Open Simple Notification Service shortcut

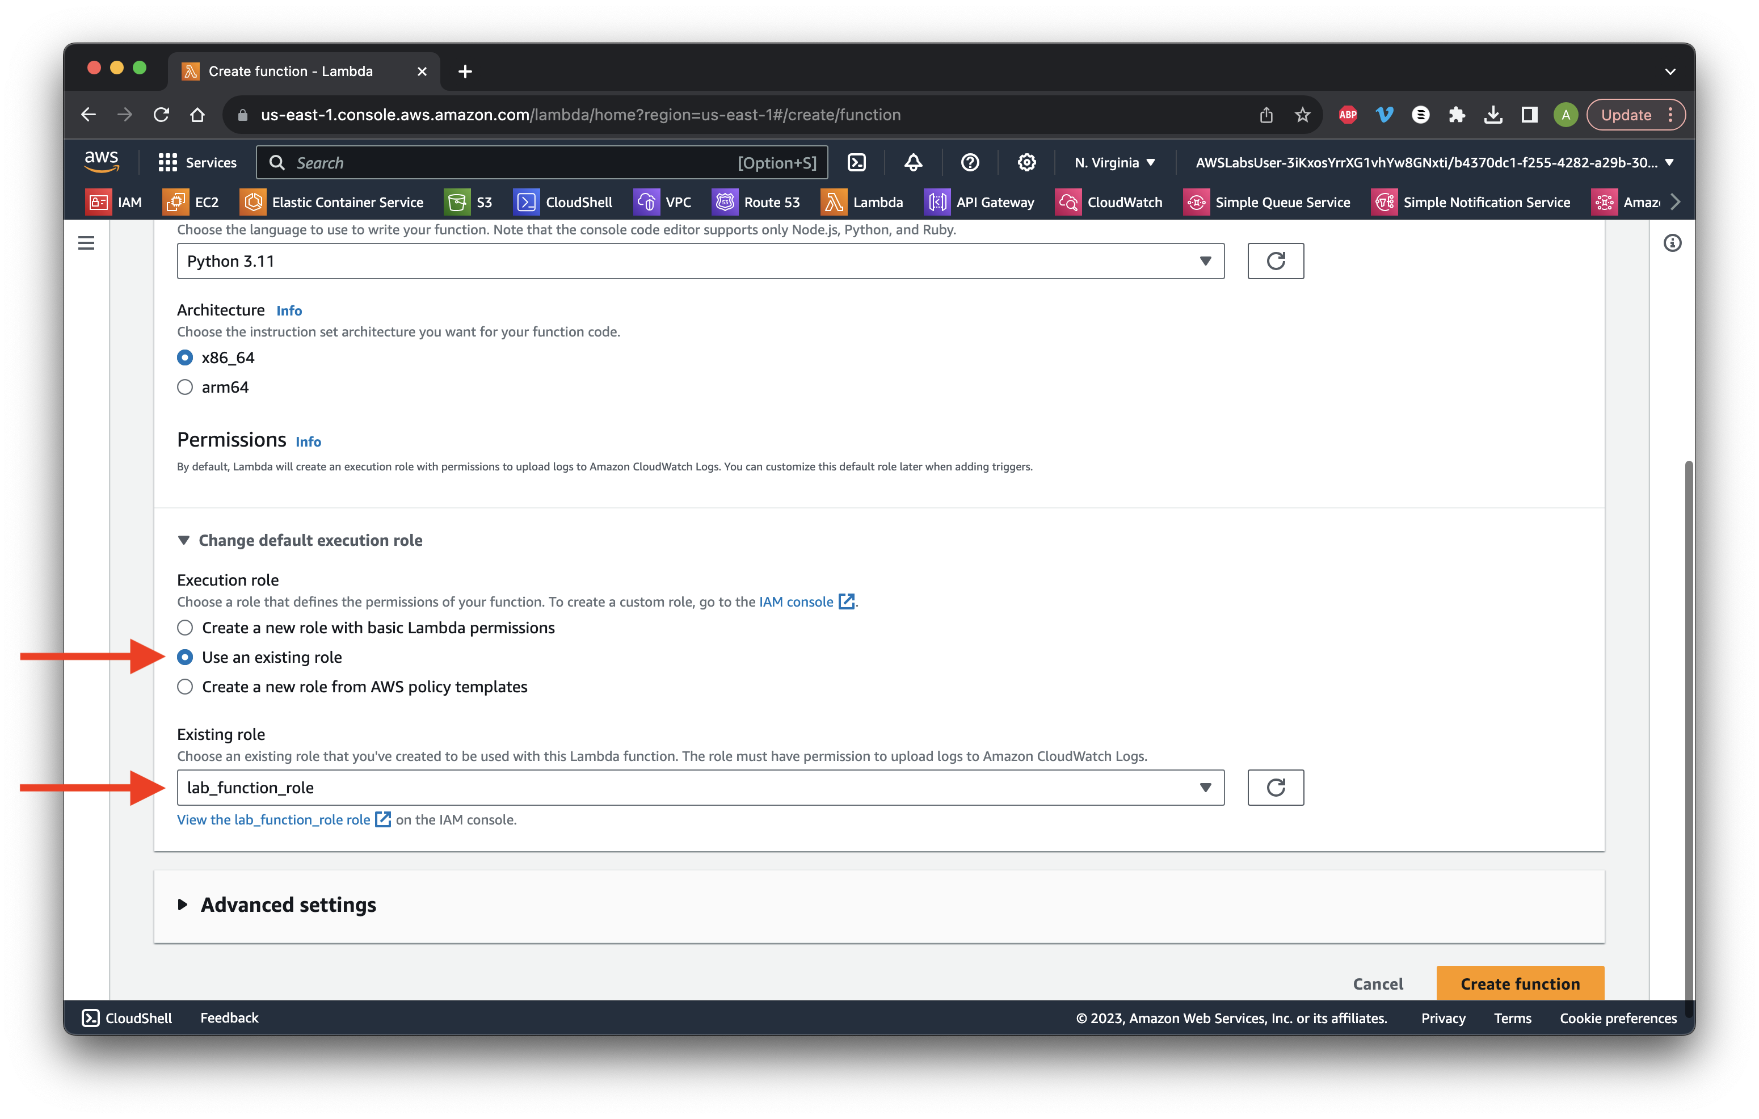[1471, 203]
